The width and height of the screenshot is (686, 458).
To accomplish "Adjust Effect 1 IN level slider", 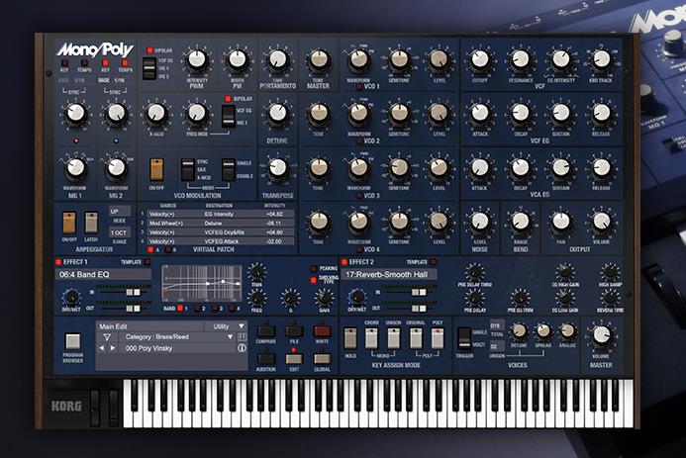I will (x=134, y=292).
